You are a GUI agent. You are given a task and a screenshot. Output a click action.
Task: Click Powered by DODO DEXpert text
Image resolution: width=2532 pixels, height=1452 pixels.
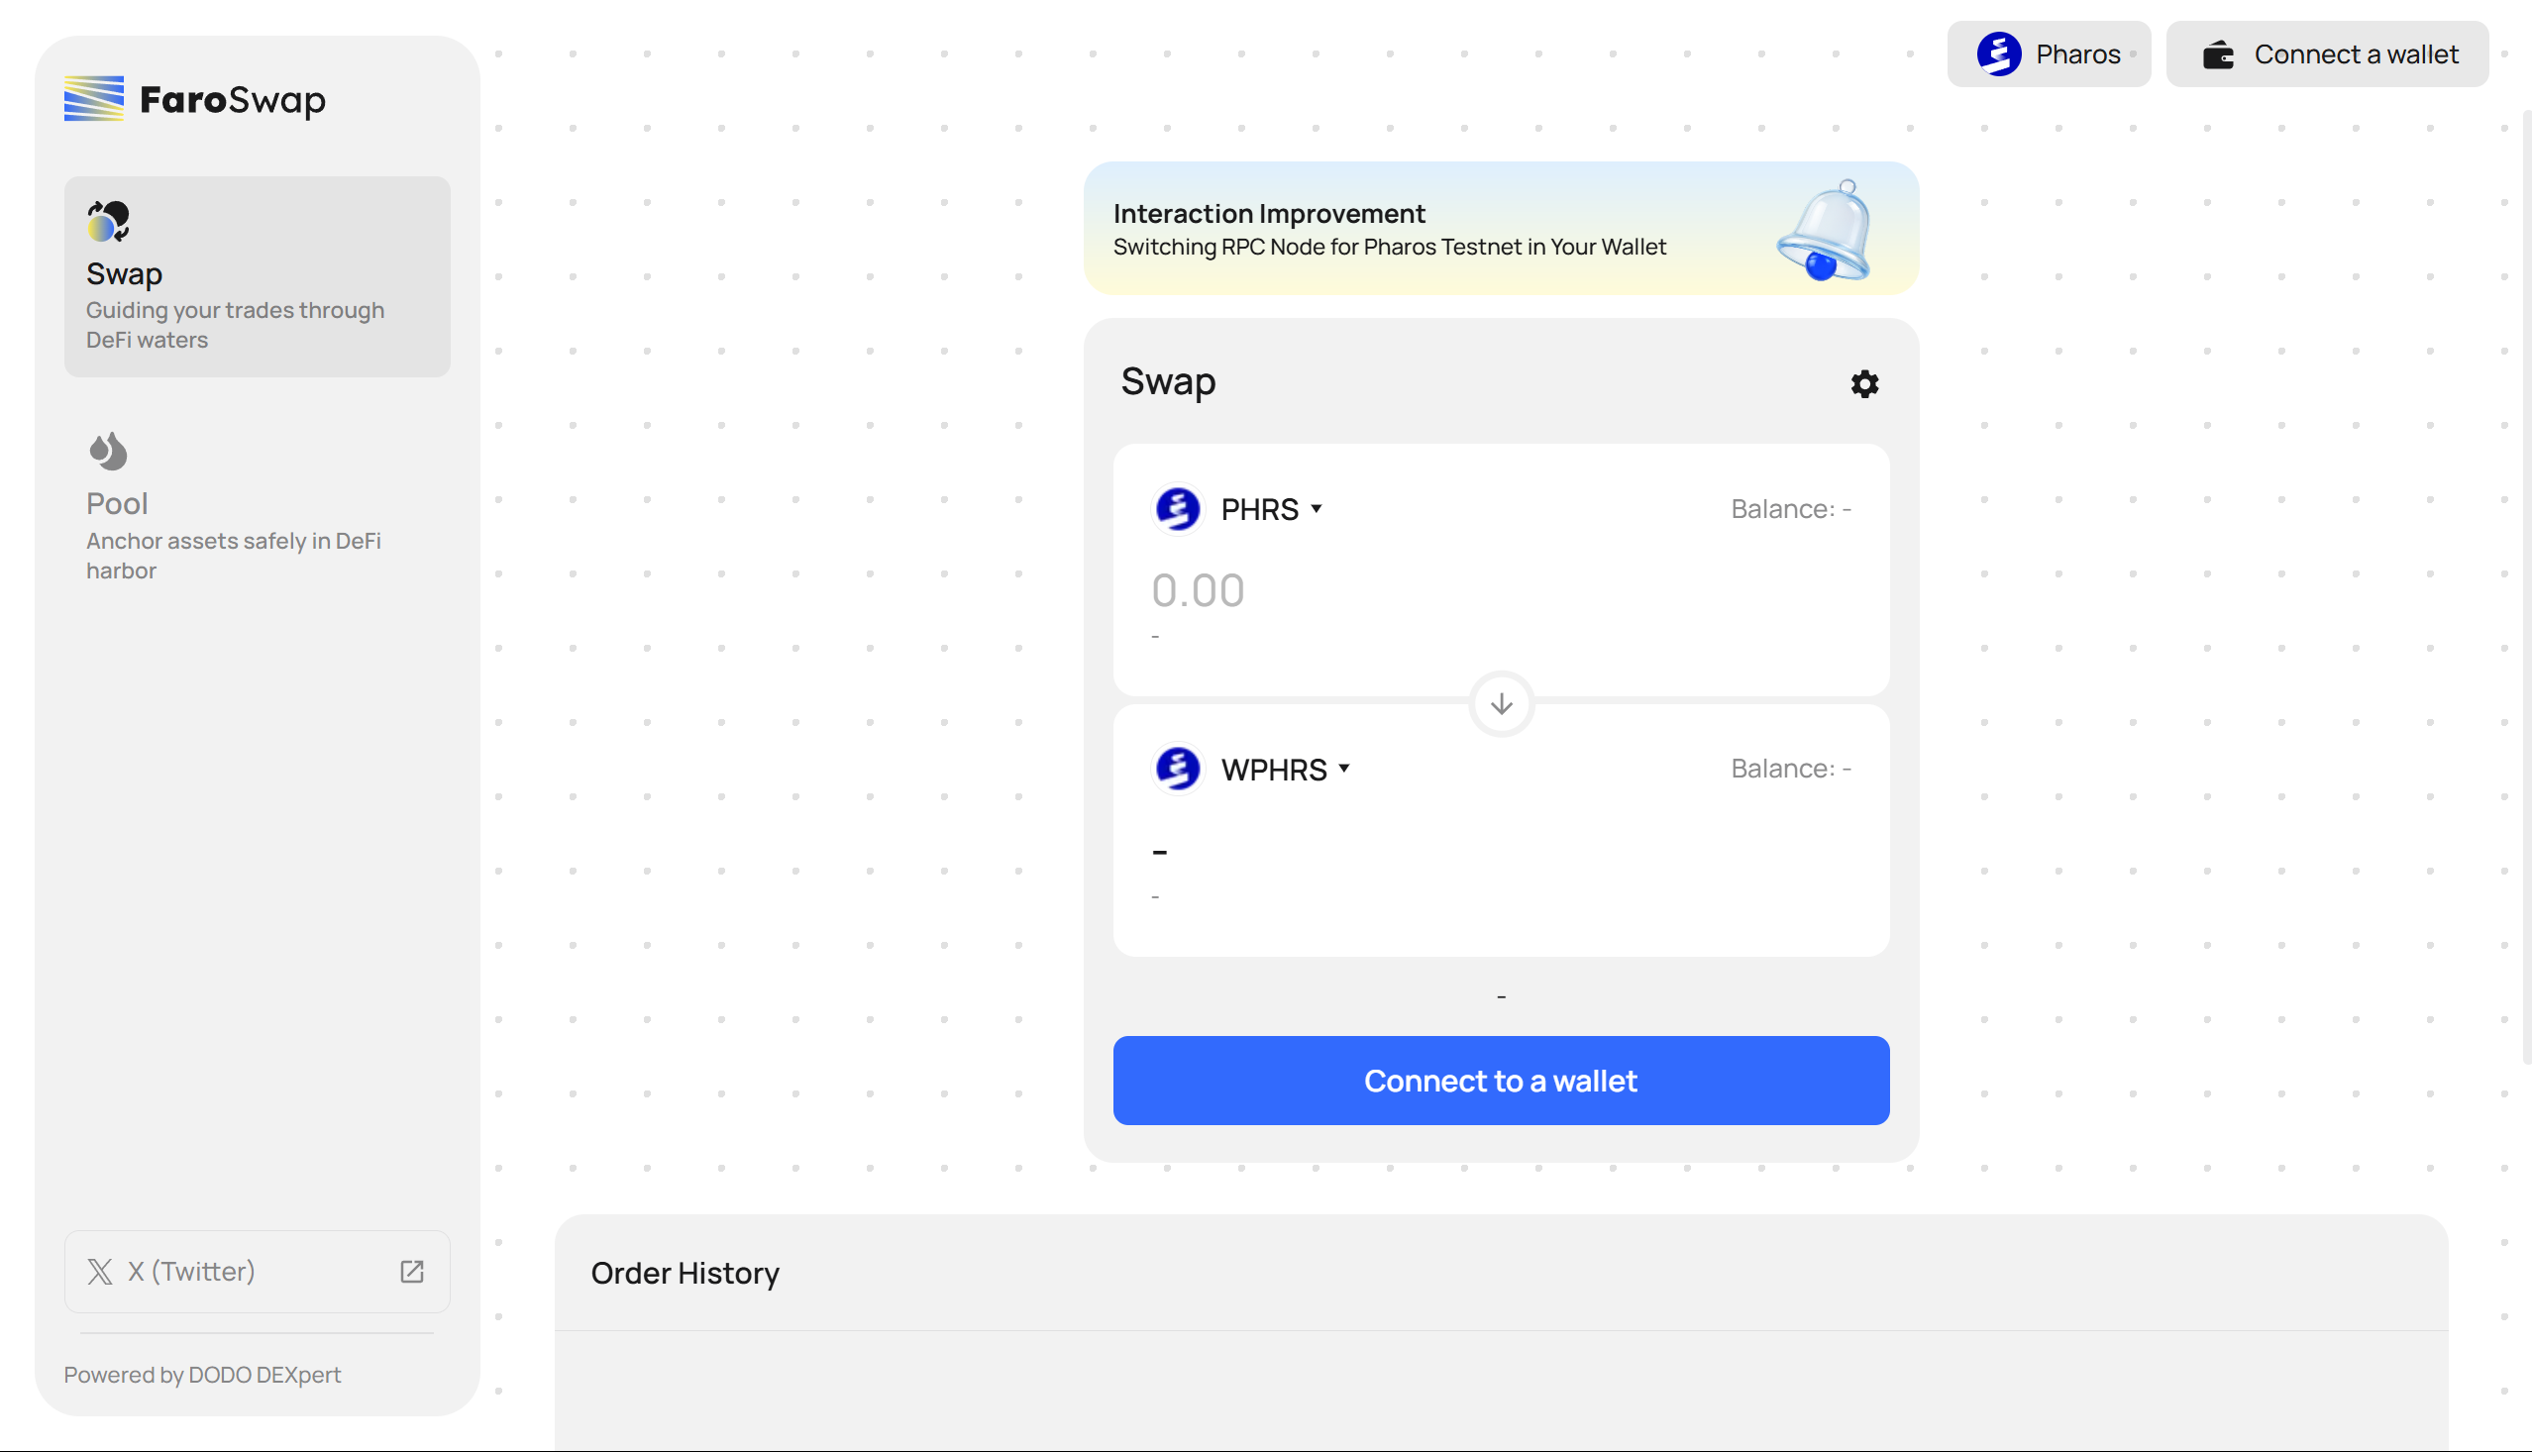202,1374
